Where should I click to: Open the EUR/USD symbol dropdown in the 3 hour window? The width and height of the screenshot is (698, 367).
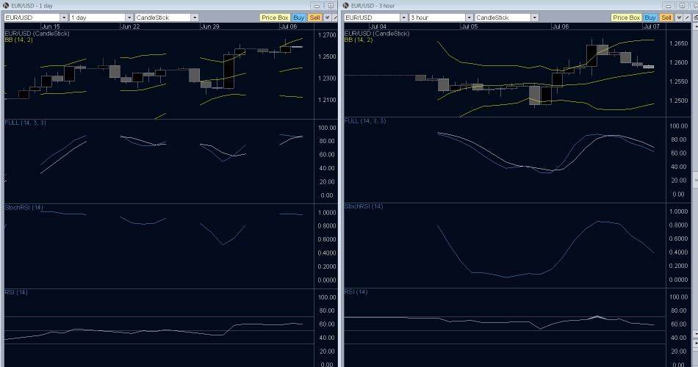pyautogui.click(x=404, y=18)
